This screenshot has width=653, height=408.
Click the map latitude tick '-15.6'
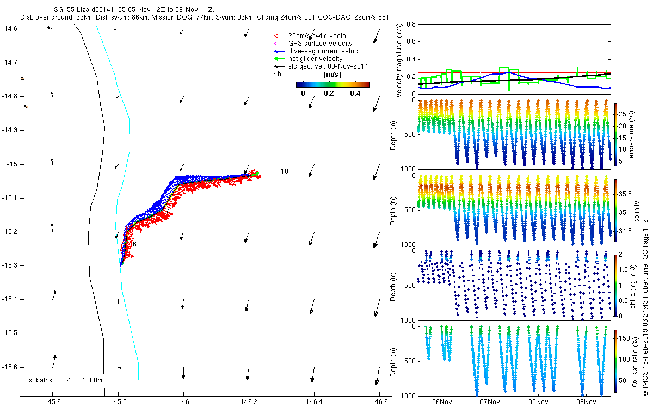[x=9, y=367]
